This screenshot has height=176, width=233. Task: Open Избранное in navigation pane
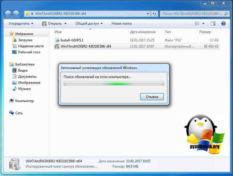coord(24,34)
